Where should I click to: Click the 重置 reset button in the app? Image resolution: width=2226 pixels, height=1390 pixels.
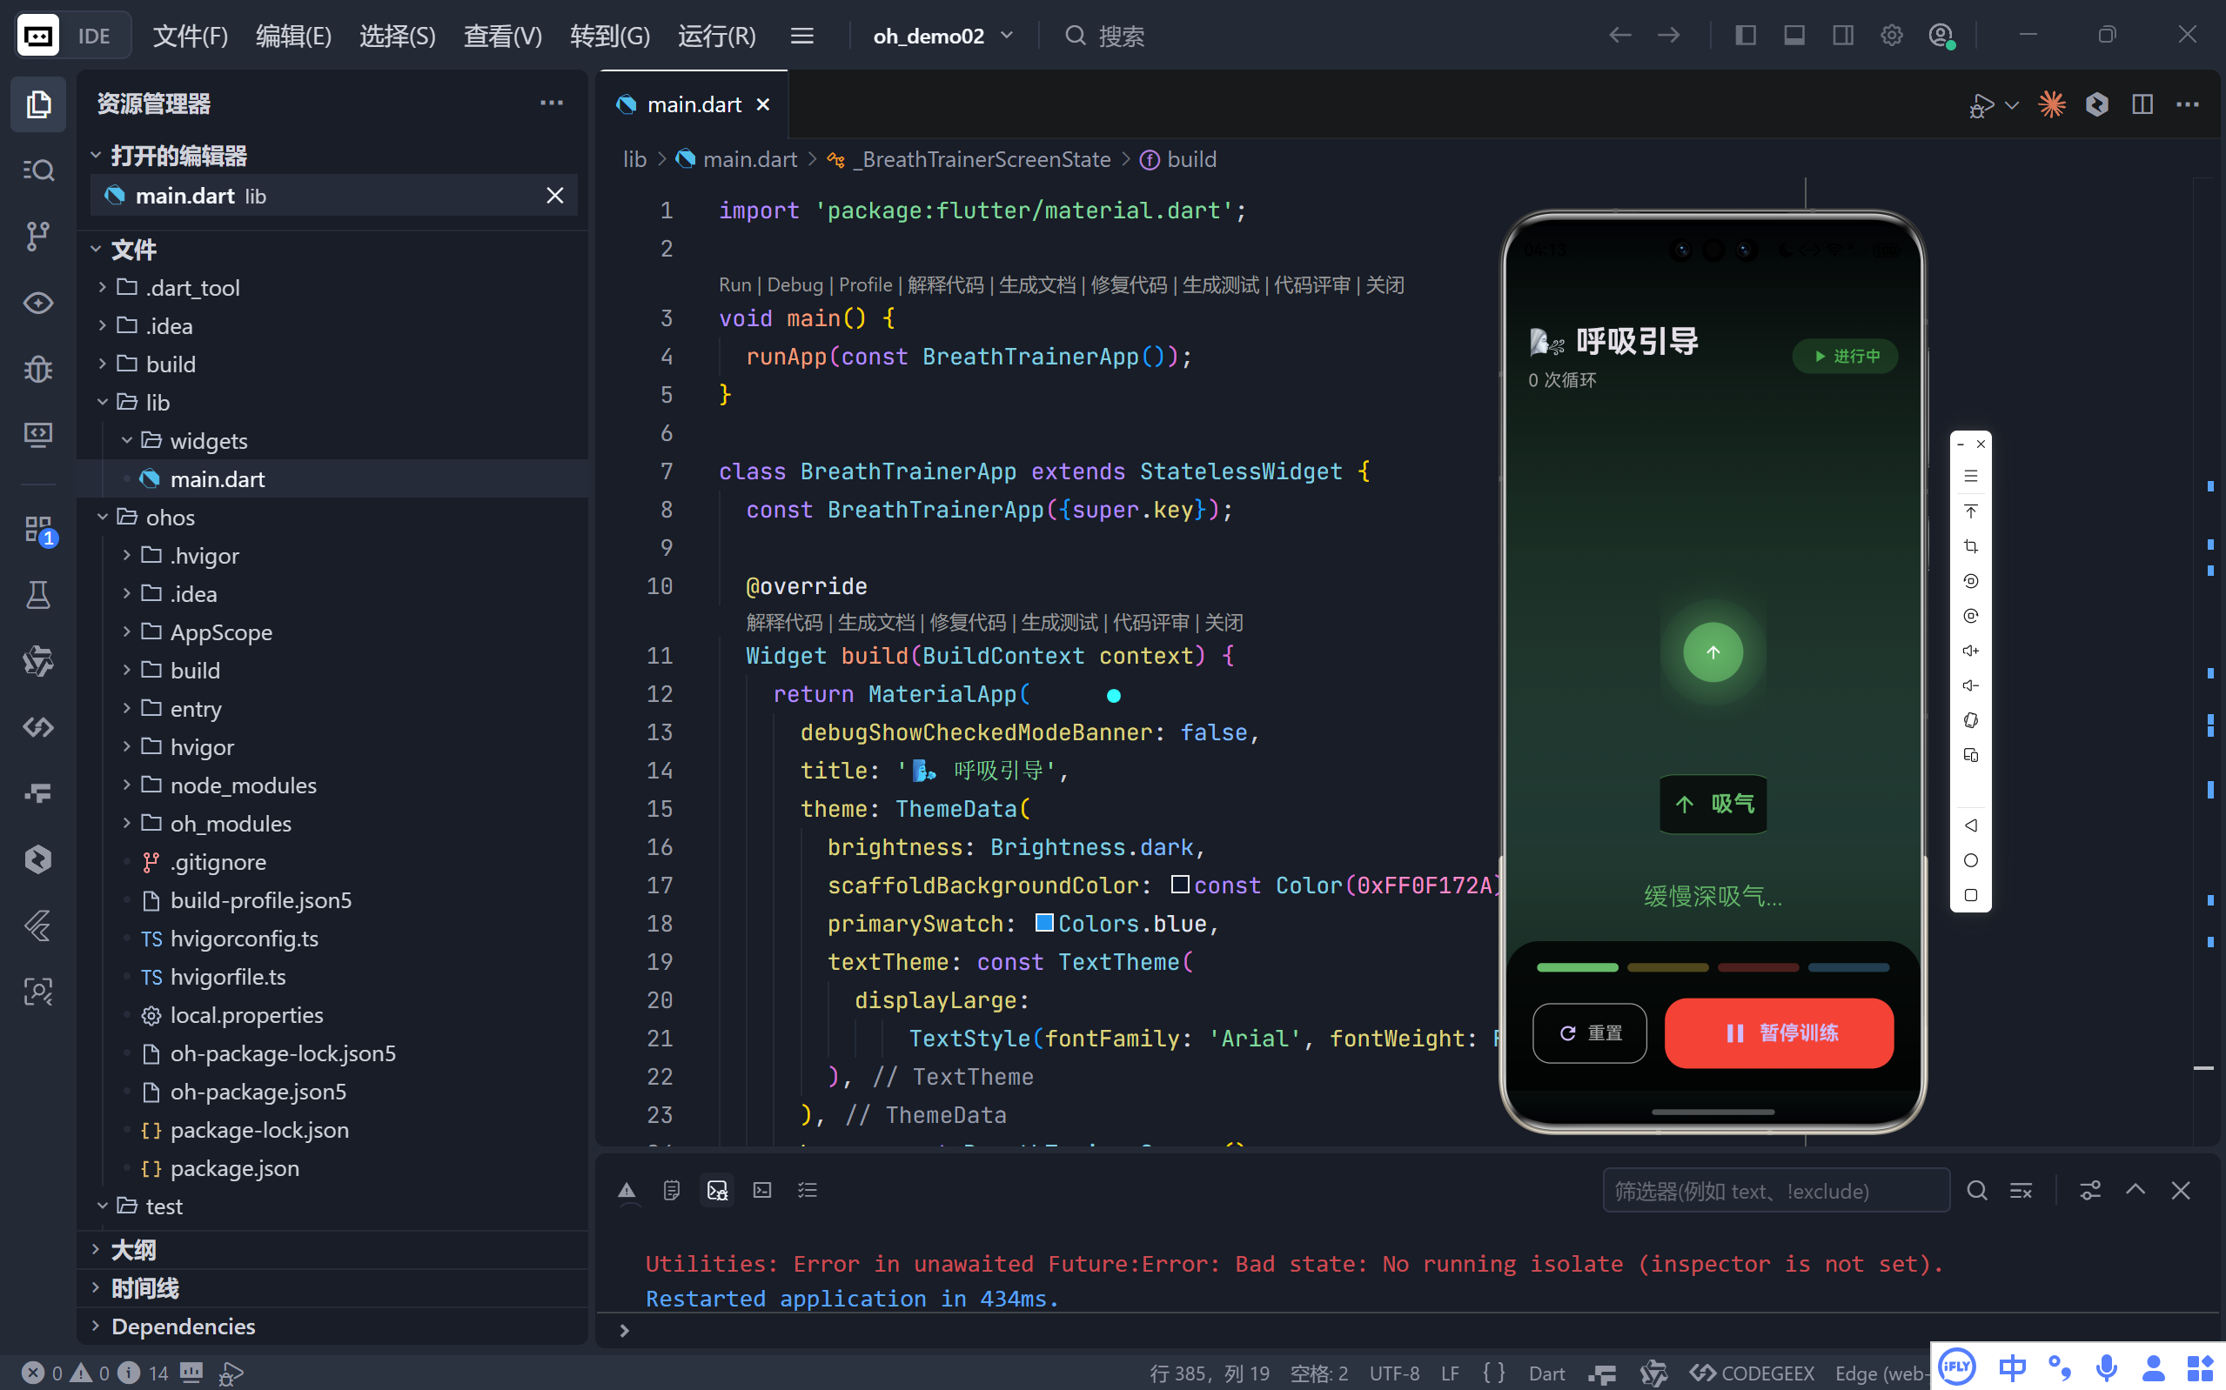pyautogui.click(x=1590, y=1033)
